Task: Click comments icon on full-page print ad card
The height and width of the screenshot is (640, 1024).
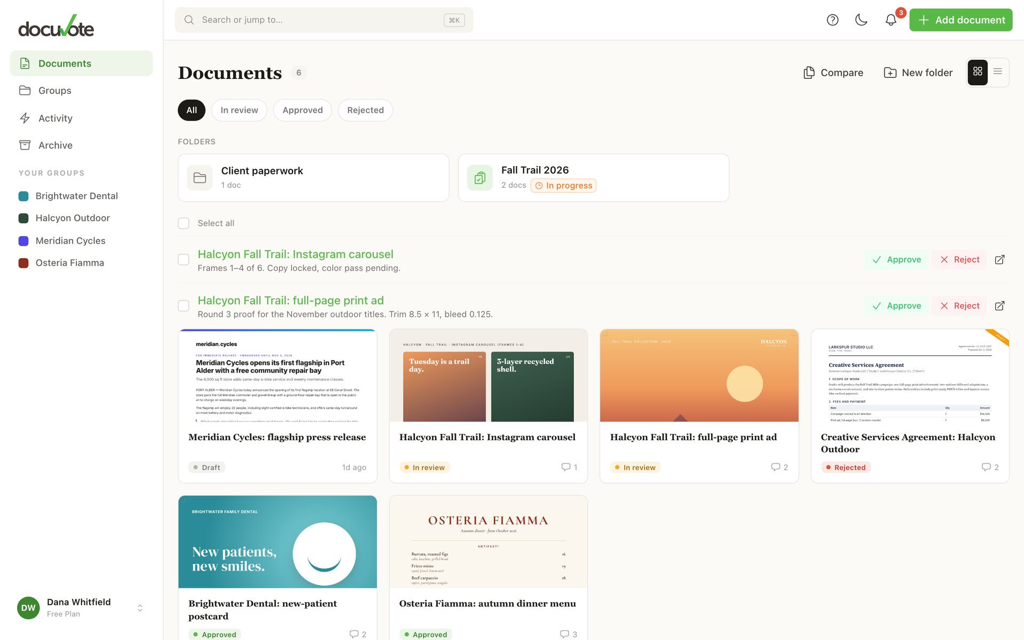Action: (x=775, y=467)
